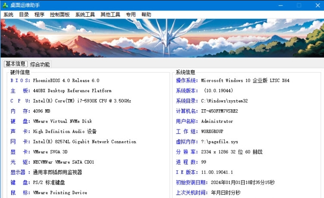This screenshot has height=198, width=324.
Task: Click the WORKGROUP value
Action: coord(212,132)
